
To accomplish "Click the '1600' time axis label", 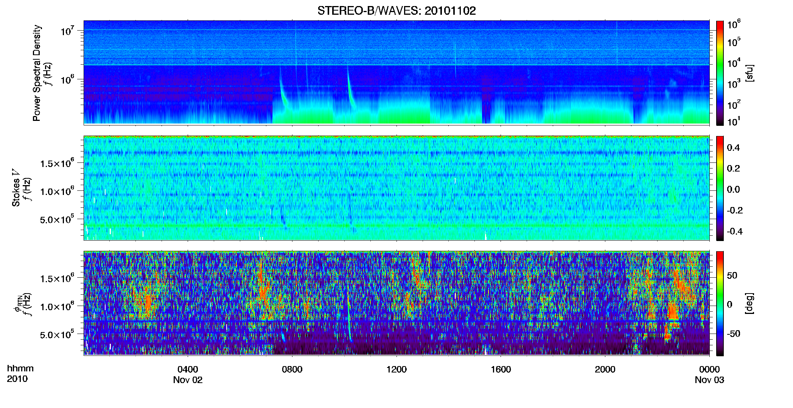I will (501, 369).
